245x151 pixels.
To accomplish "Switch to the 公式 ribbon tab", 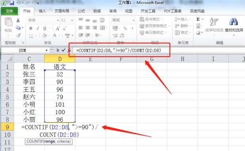I will click(x=81, y=11).
